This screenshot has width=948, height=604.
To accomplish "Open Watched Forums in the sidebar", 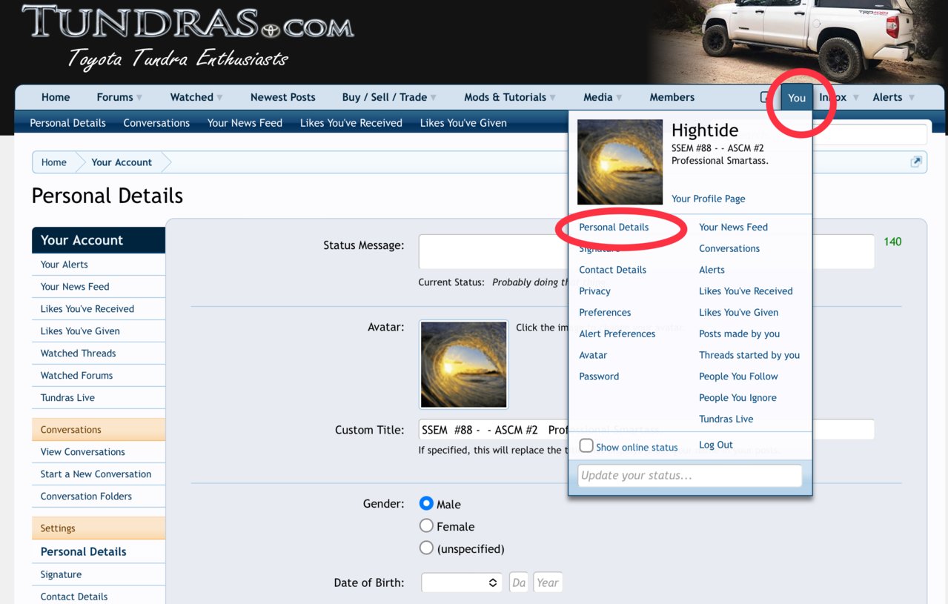I will click(x=76, y=376).
